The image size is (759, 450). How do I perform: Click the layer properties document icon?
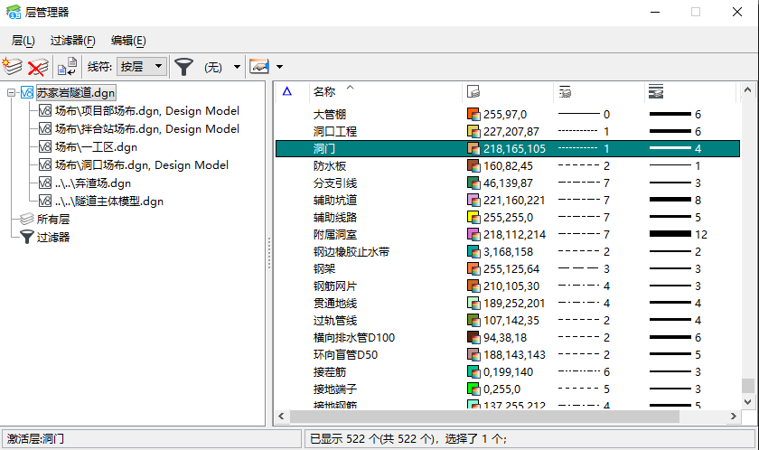67,67
